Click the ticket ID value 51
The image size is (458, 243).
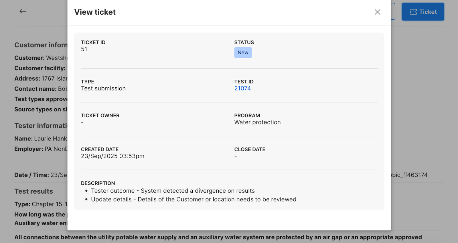84,49
